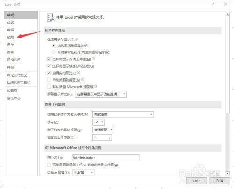Open 自定义功能区 category in sidebar

(21, 75)
